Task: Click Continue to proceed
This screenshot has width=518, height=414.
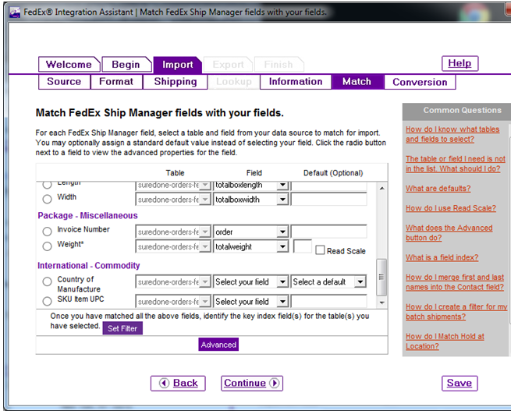Action: [x=252, y=384]
